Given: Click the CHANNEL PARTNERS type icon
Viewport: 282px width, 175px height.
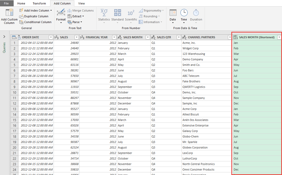Looking at the screenshot, I should 184,37.
